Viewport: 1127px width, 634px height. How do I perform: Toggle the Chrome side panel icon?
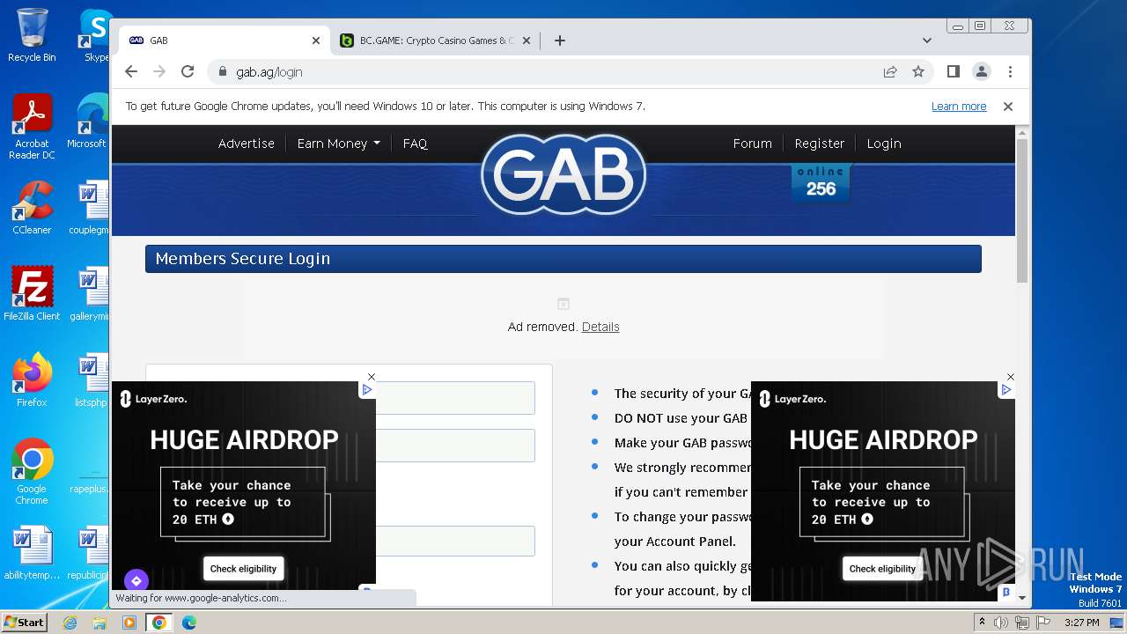tap(953, 71)
